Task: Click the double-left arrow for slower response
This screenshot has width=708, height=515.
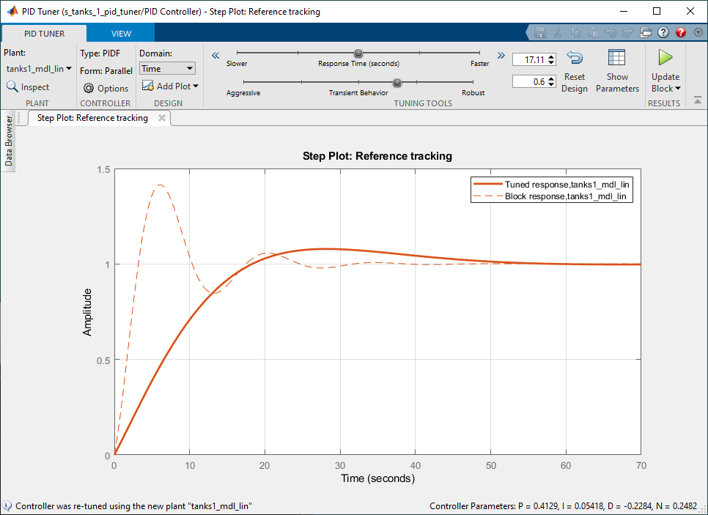Action: (x=215, y=55)
